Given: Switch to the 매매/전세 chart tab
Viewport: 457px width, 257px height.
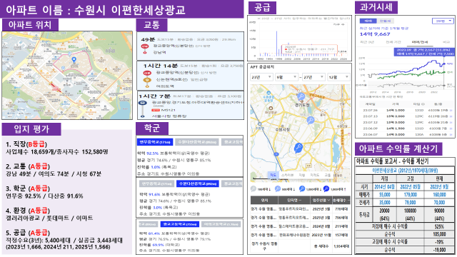Looking at the screenshot, I should [419, 42].
